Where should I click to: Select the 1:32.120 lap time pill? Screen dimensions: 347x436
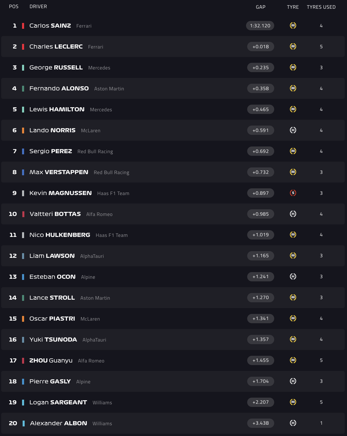pos(260,26)
